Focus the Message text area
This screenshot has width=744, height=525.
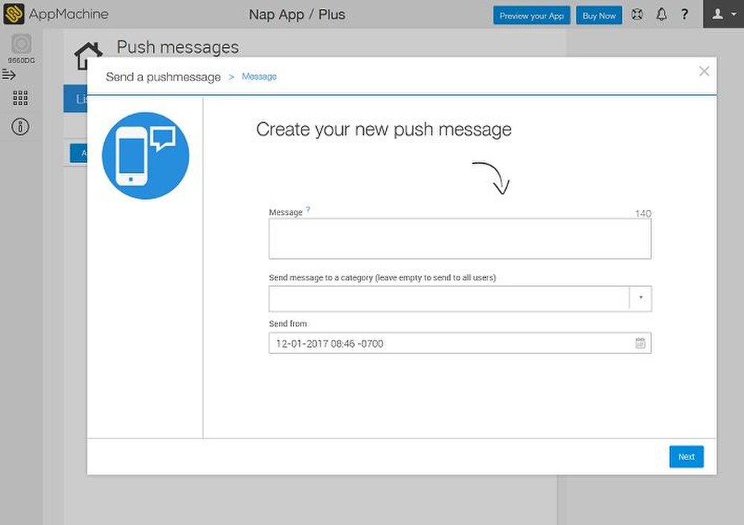459,239
